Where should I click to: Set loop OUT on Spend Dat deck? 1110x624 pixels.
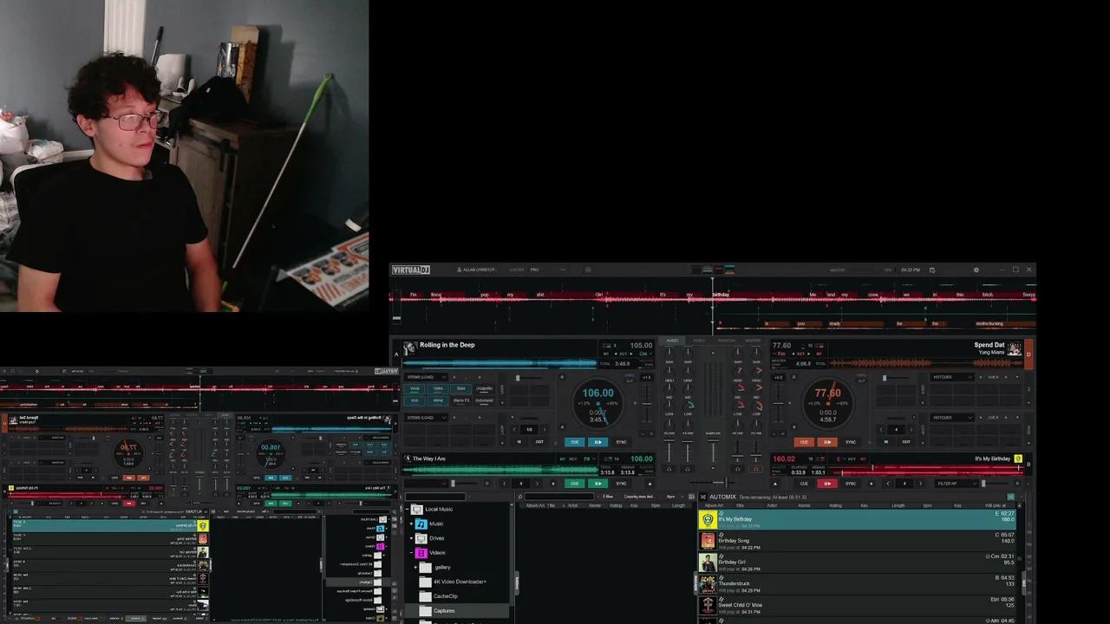[x=906, y=442]
